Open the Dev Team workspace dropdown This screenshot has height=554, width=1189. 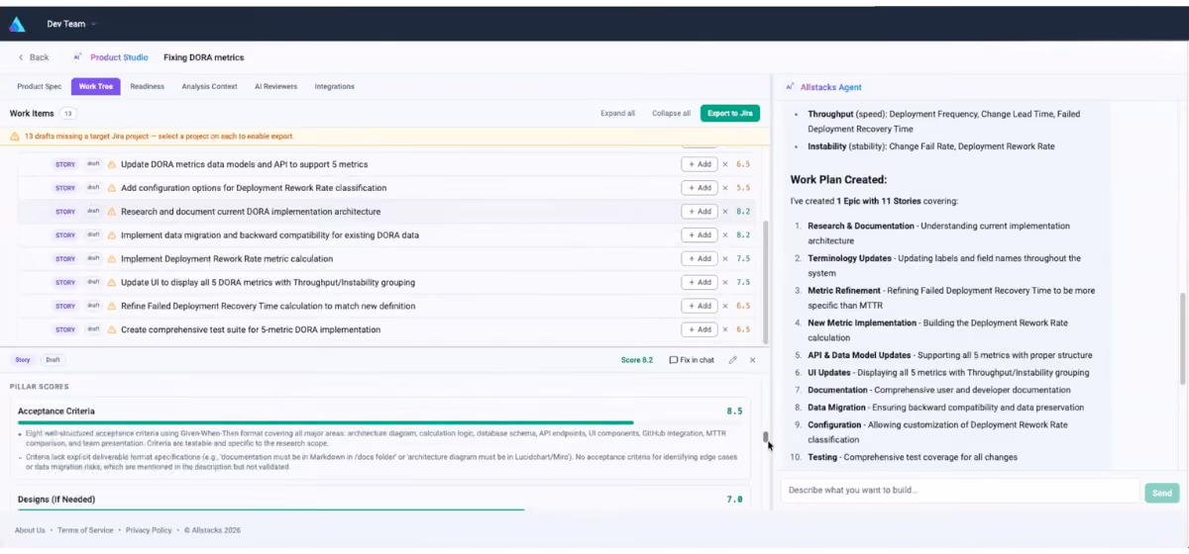point(71,24)
